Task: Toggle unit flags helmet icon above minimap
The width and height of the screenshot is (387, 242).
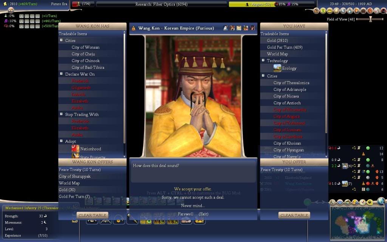Action: (333, 203)
